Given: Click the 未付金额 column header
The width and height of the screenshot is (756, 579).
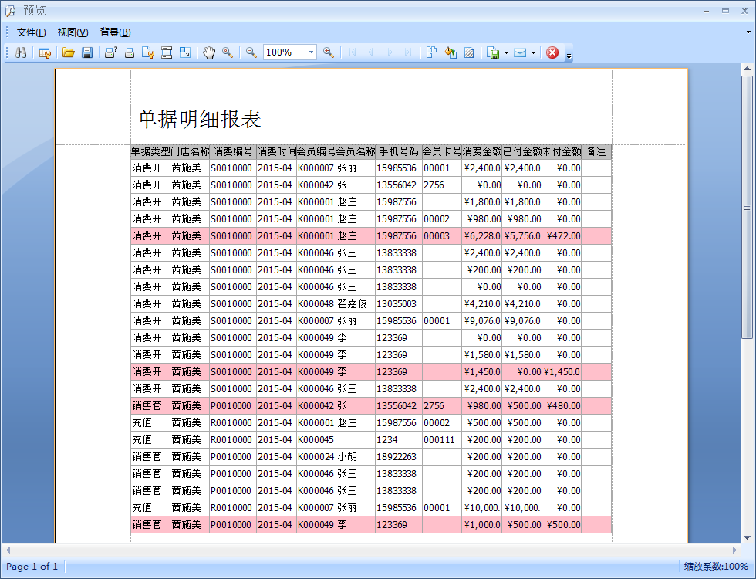Looking at the screenshot, I should click(x=562, y=151).
